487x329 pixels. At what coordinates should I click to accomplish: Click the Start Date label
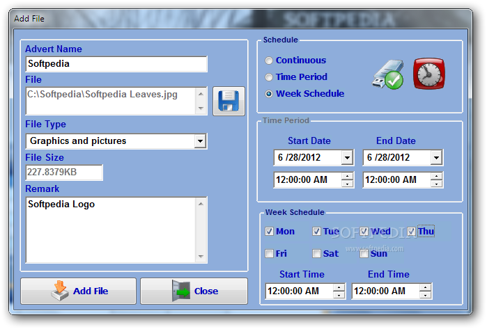coord(309,141)
